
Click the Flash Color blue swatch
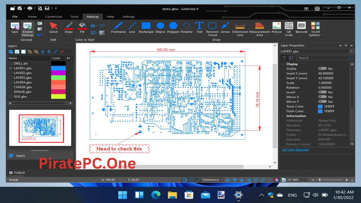coord(320,111)
